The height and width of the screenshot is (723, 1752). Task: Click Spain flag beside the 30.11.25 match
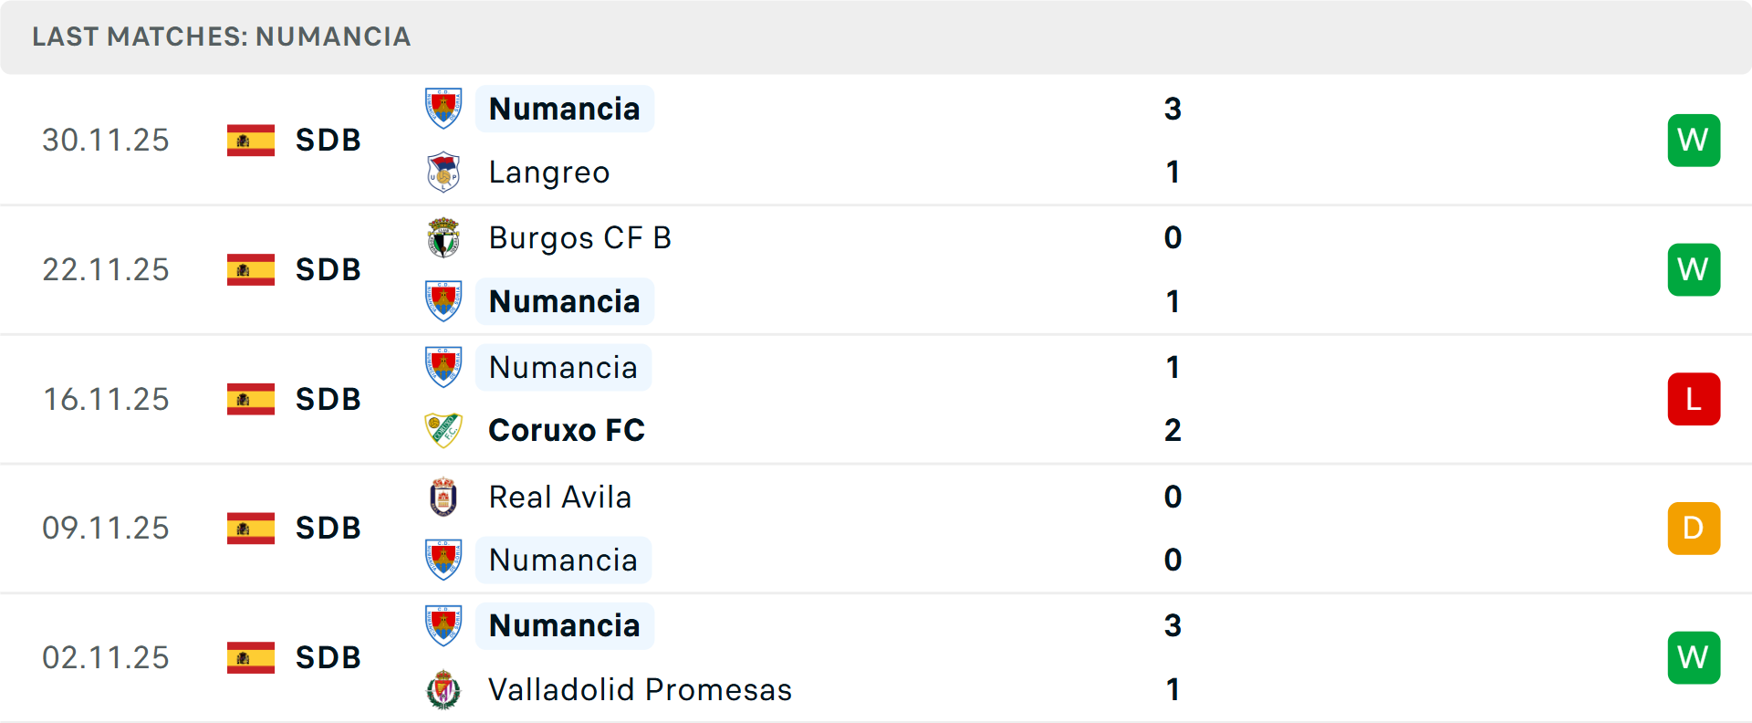click(251, 141)
